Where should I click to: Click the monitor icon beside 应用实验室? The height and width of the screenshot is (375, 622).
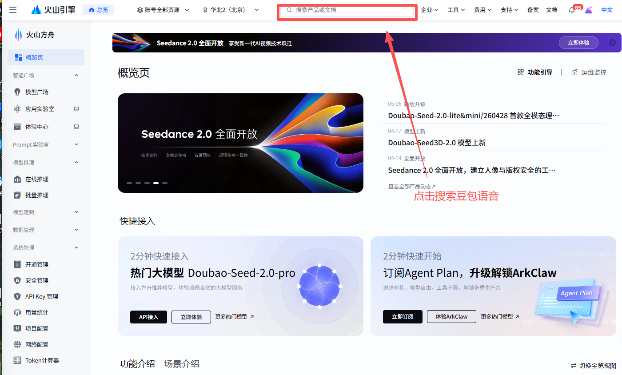tap(76, 109)
